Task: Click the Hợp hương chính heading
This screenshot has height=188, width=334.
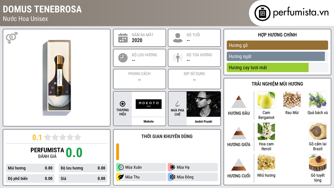Action: point(277,35)
